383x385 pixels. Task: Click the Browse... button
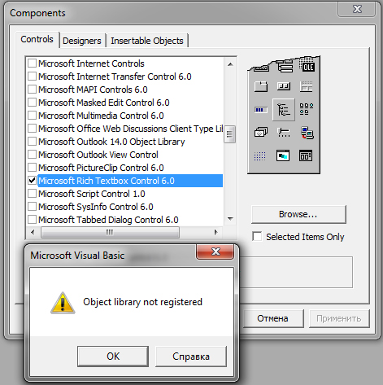coord(298,214)
